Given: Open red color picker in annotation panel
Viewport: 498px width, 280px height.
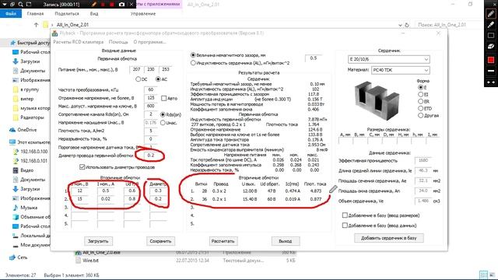Looking at the screenshot, I should click(491, 60).
